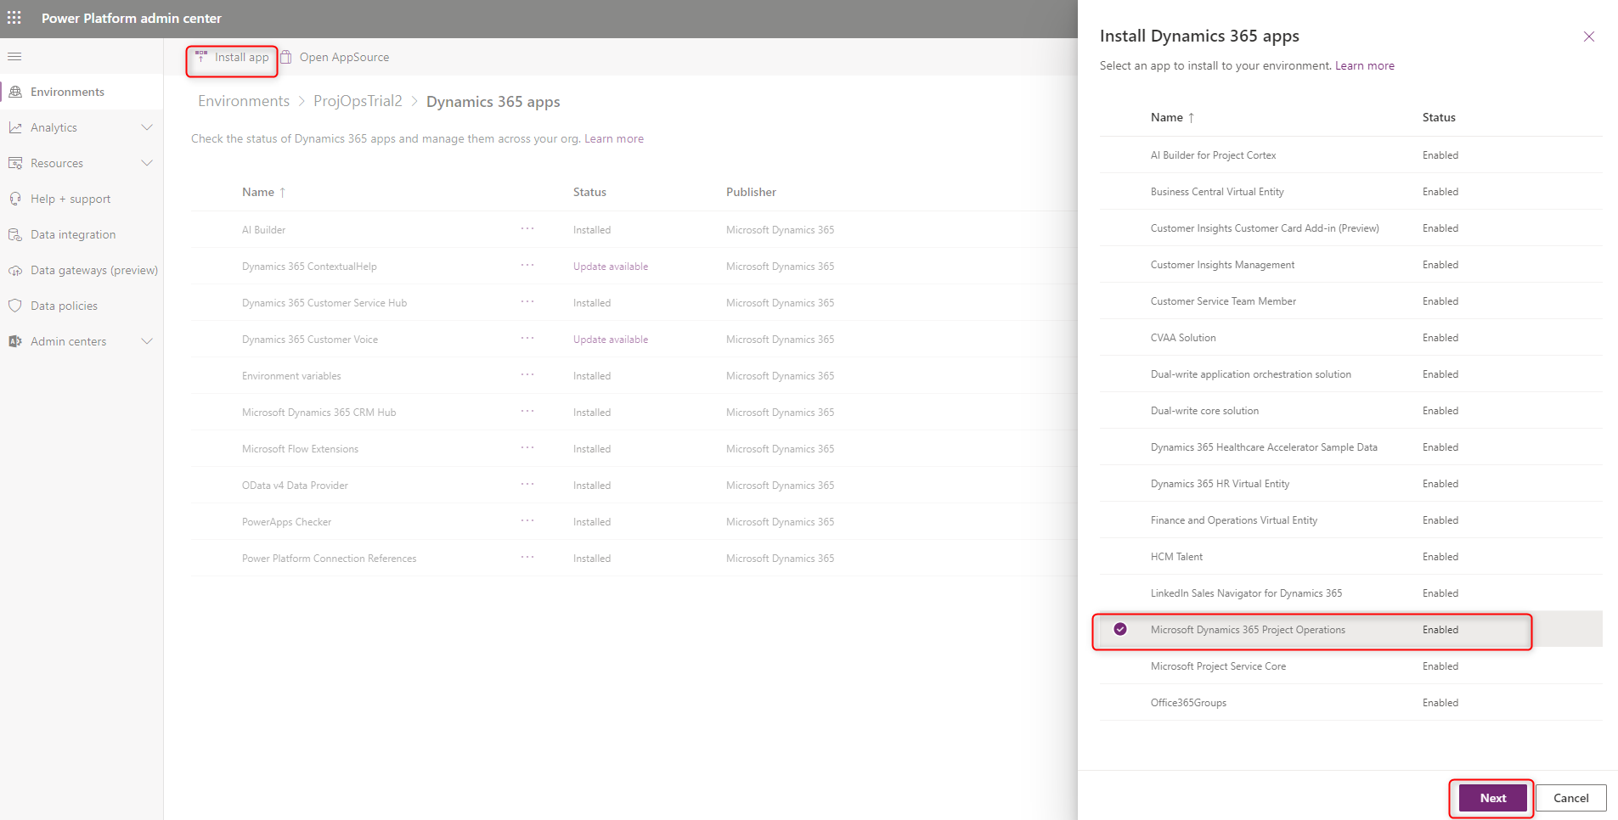Click the Environments sidebar icon

point(15,92)
